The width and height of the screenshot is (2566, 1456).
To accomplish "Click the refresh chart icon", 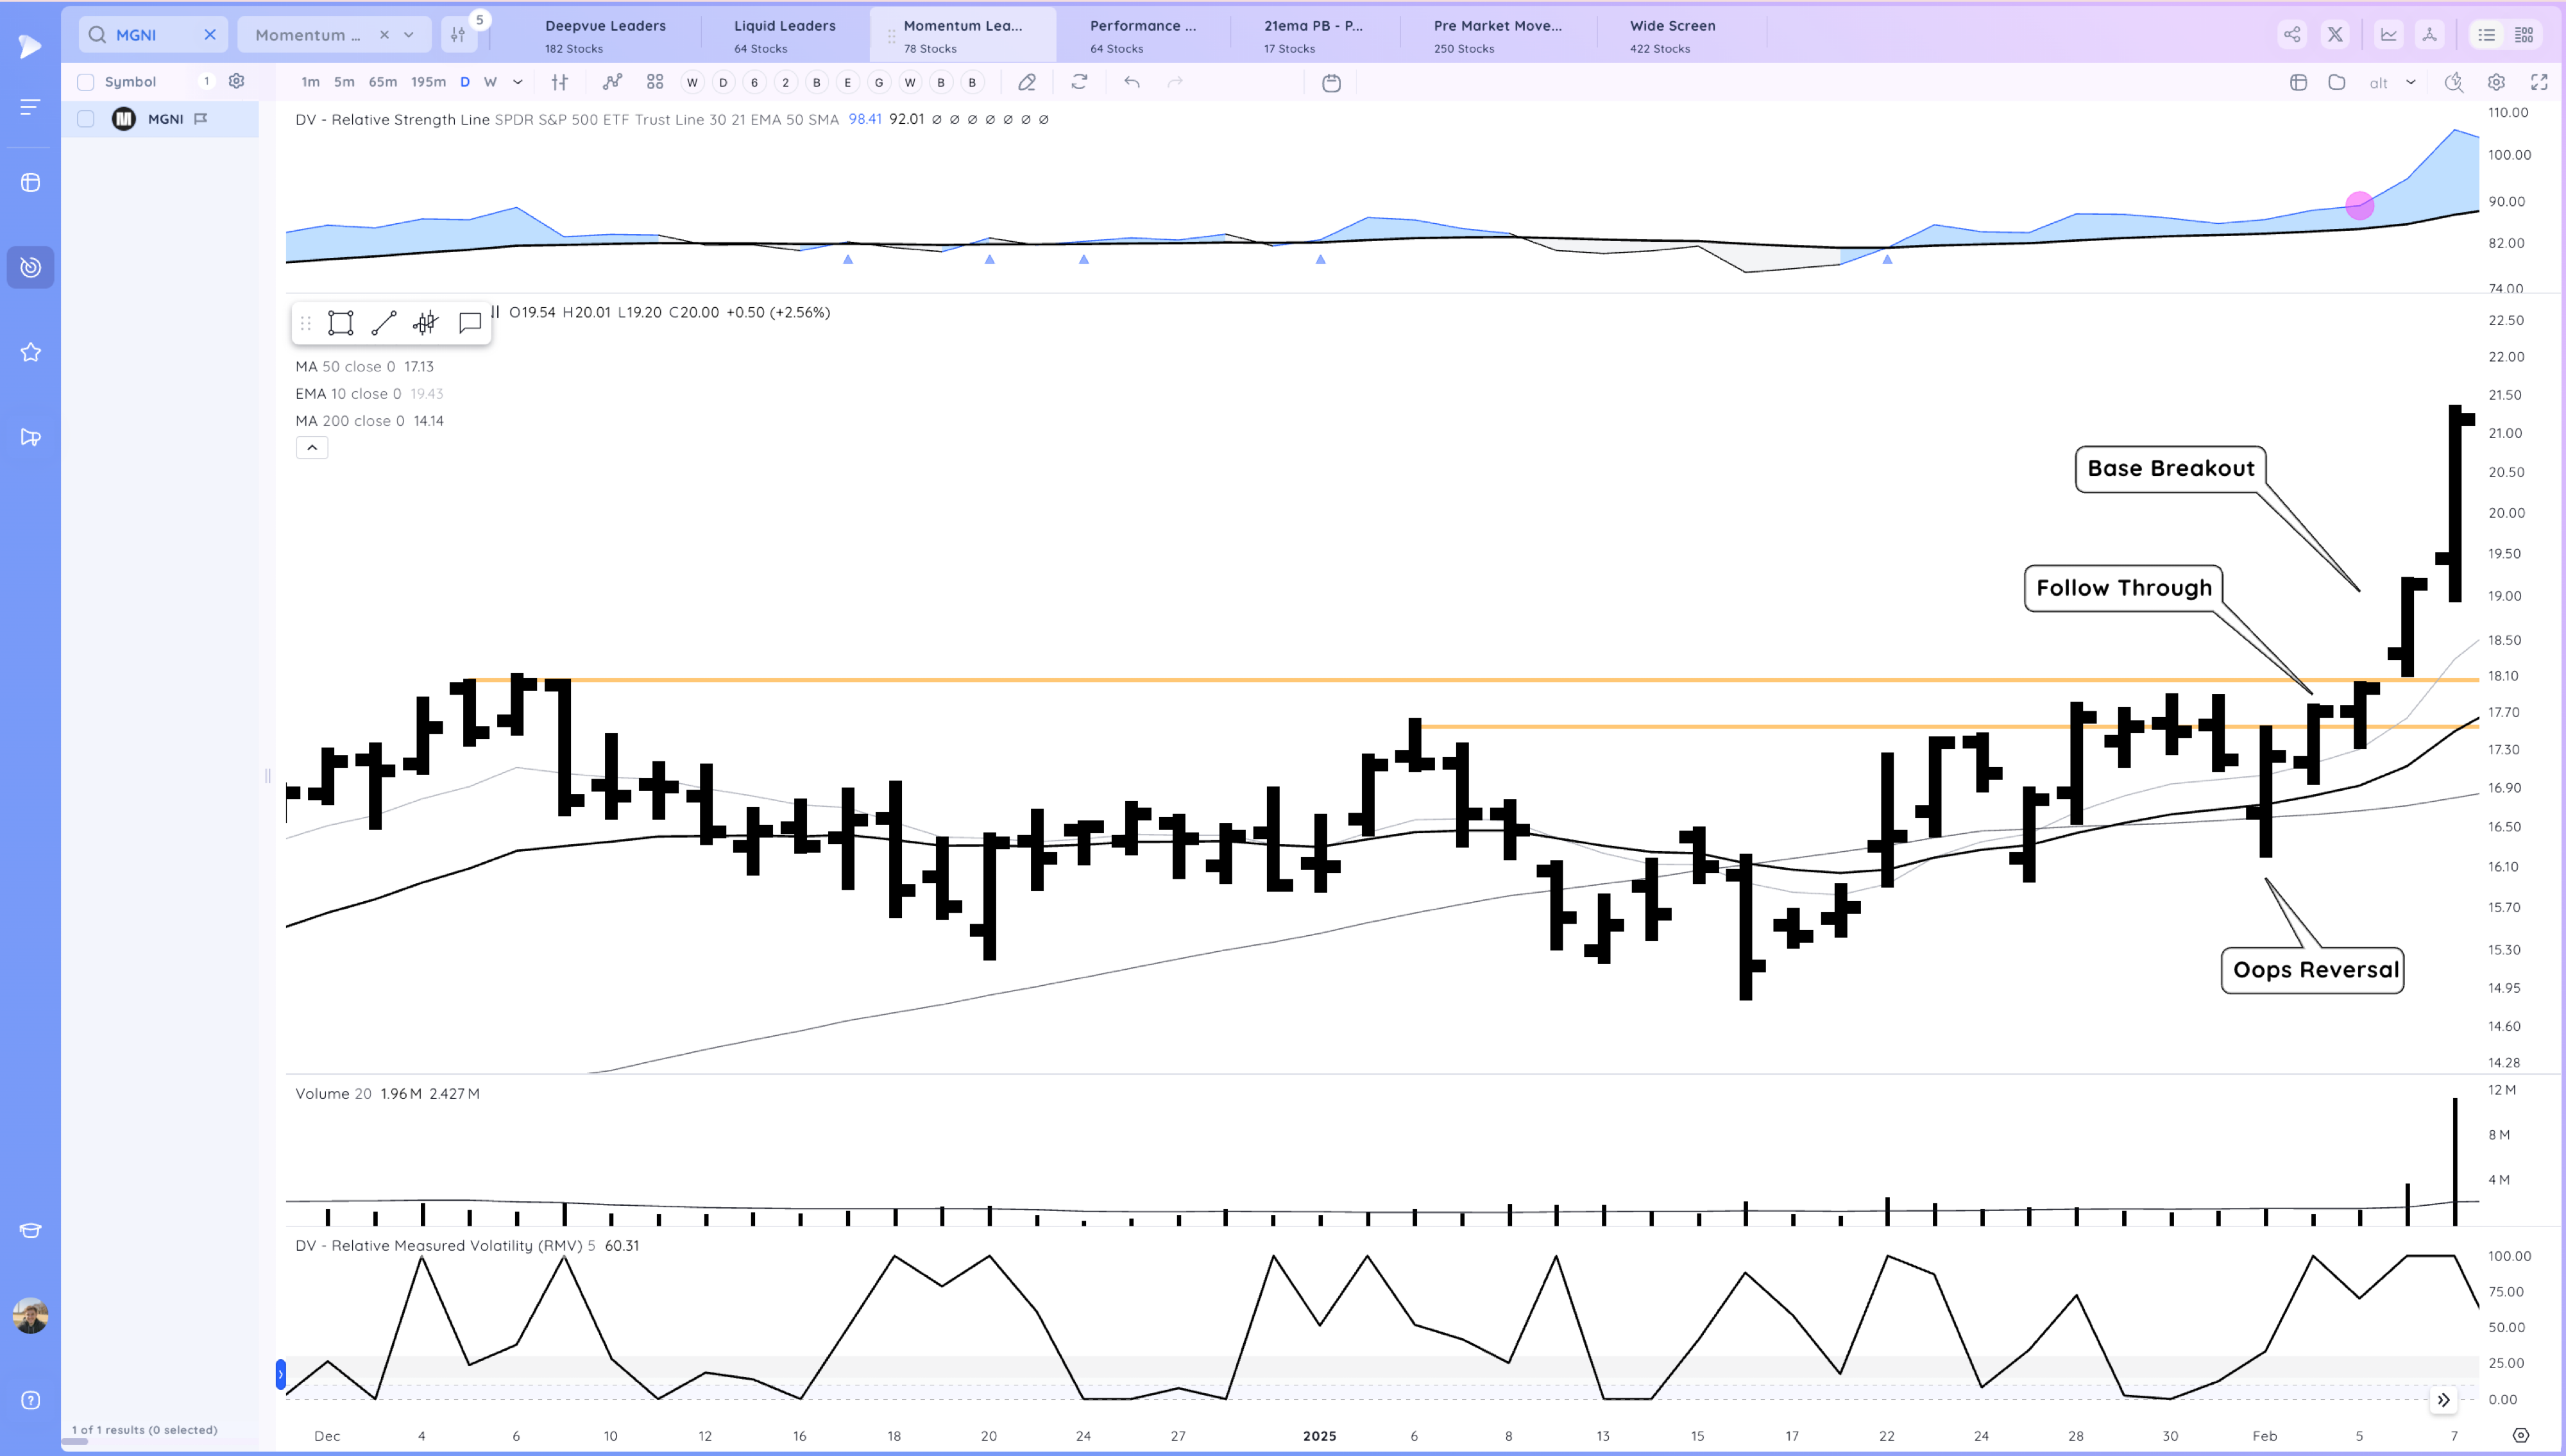I will [1079, 82].
